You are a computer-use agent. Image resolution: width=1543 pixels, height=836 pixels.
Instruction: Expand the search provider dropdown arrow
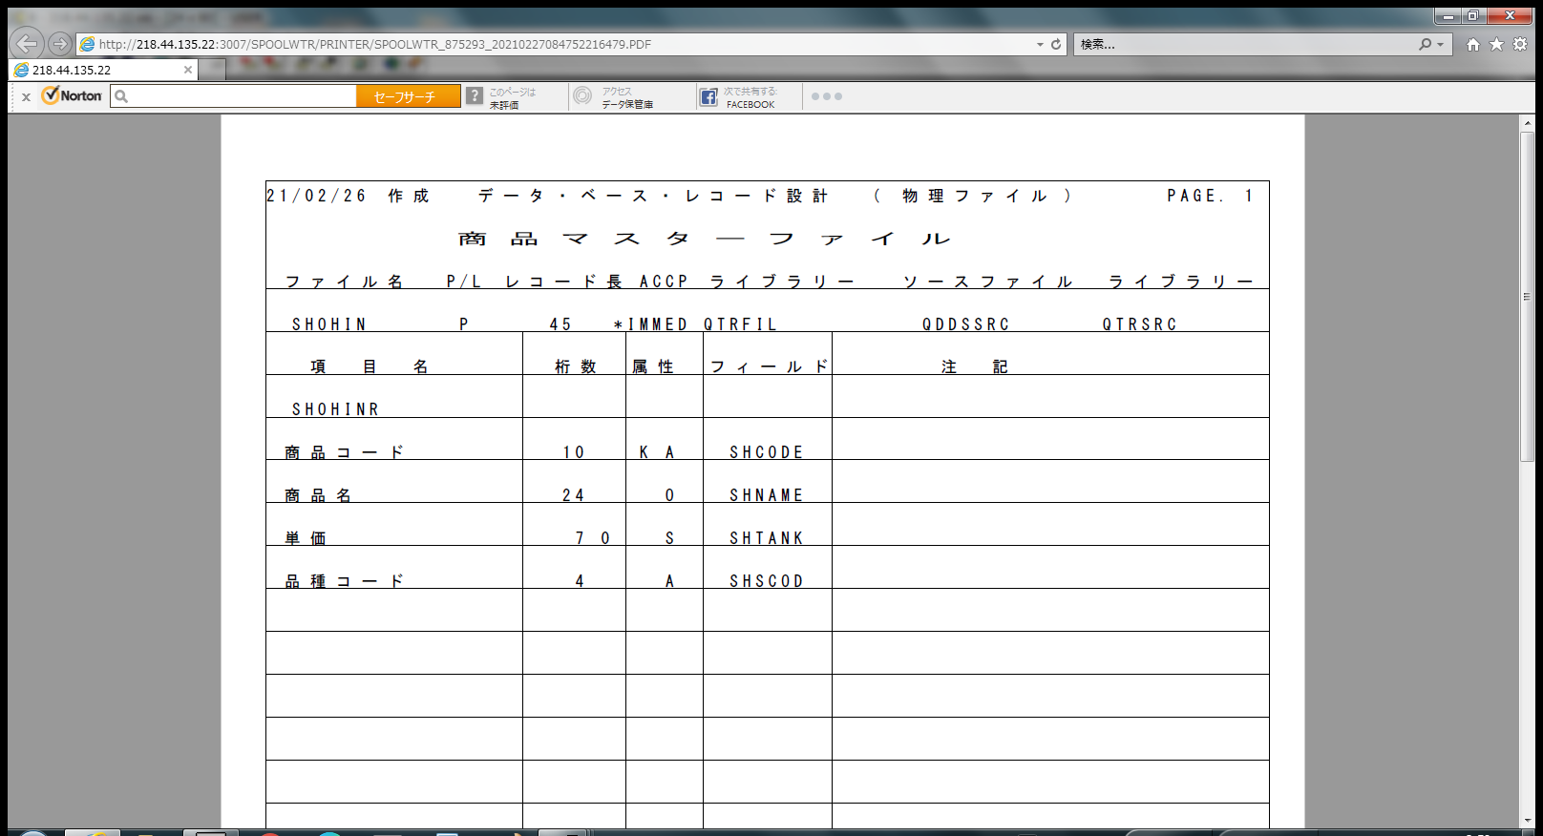click(x=1441, y=44)
